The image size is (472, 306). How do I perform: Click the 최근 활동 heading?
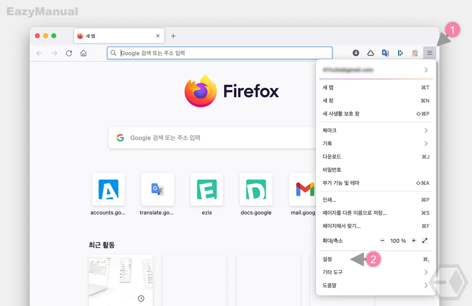tap(102, 245)
